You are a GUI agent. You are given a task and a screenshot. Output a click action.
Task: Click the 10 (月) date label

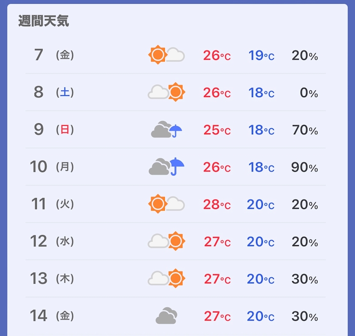click(52, 167)
